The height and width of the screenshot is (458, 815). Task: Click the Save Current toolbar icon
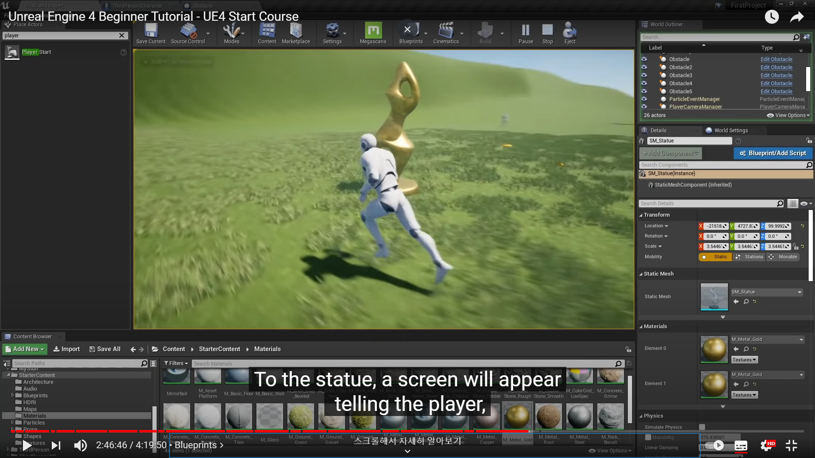coord(151,31)
